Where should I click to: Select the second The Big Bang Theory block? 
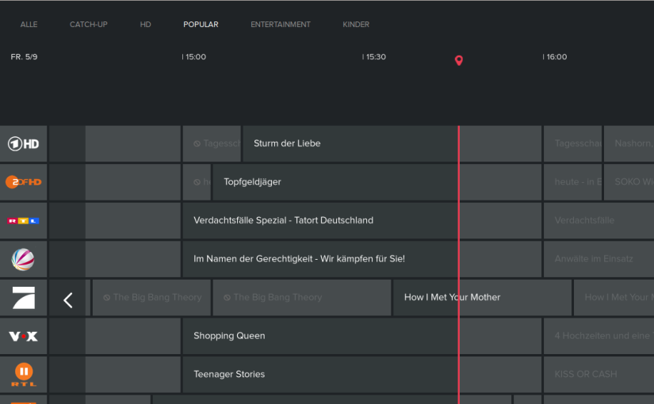pyautogui.click(x=302, y=297)
